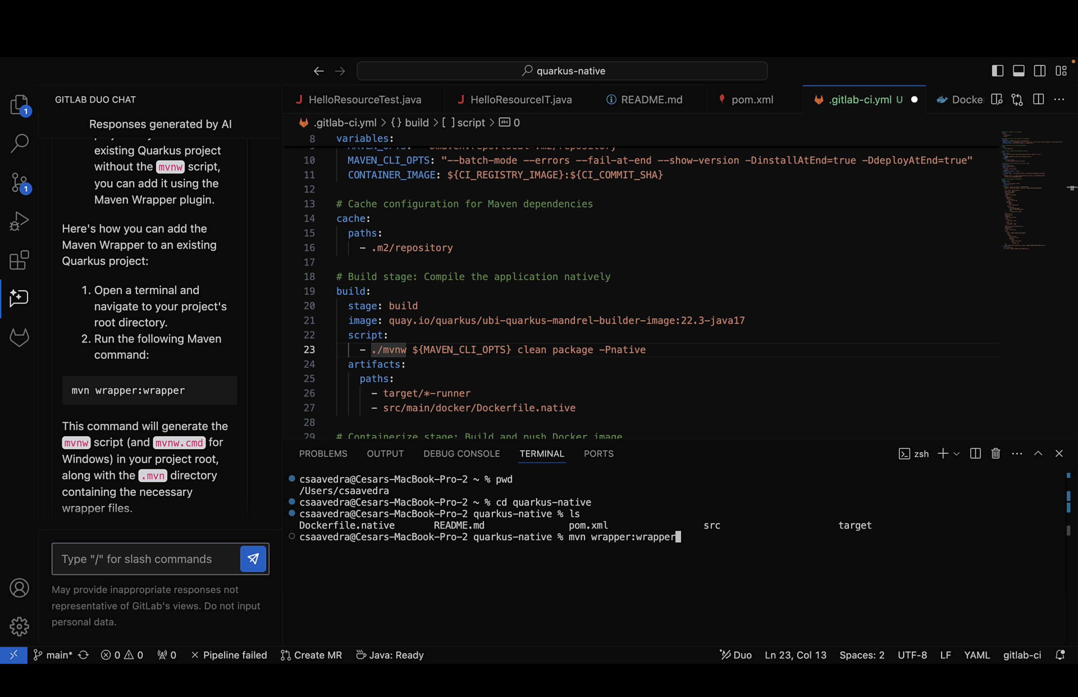Open the GitLab Workflow tanuki icon
1078x697 pixels.
point(19,338)
